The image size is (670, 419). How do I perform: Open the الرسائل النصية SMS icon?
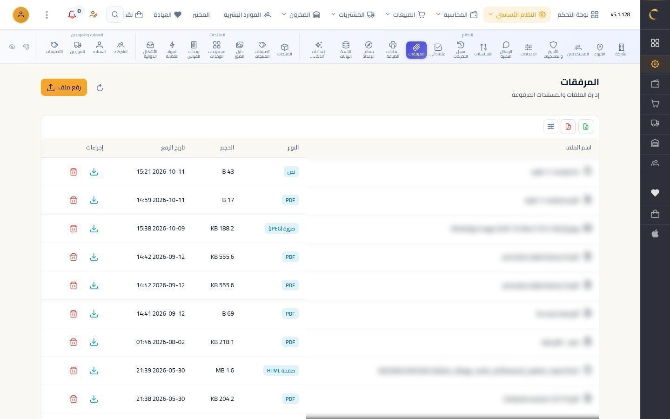(x=506, y=50)
